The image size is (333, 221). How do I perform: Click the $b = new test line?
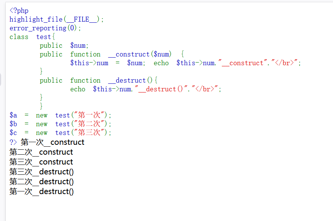click(x=61, y=124)
